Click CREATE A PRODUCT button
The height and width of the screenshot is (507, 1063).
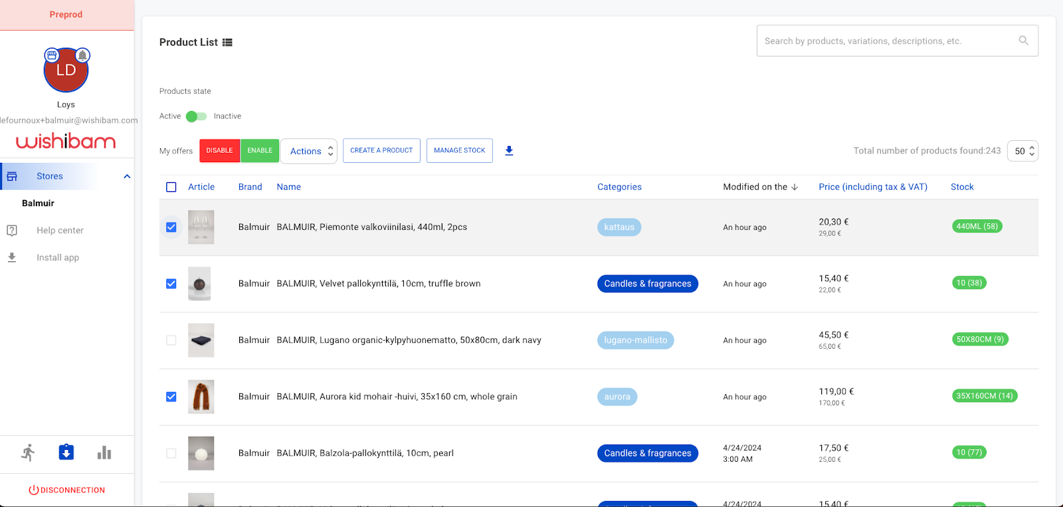coord(381,151)
